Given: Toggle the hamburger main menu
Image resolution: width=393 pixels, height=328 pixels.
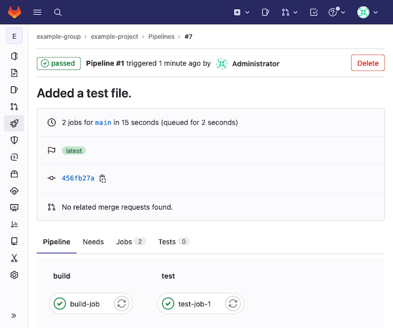Looking at the screenshot, I should click(37, 12).
